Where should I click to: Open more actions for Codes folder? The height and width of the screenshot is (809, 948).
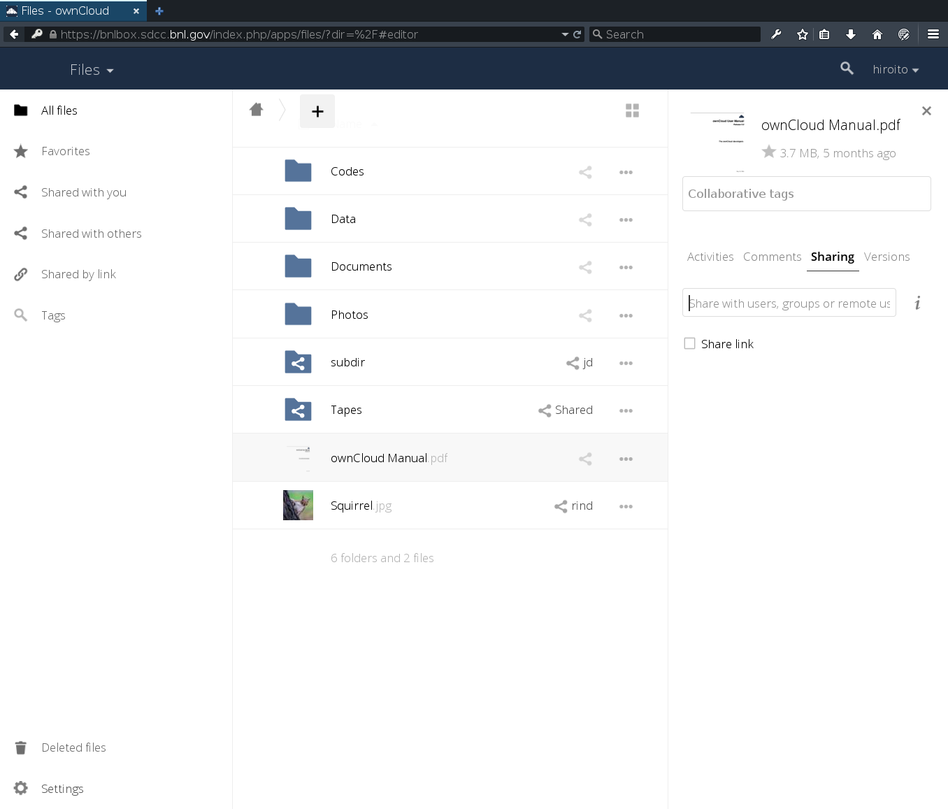pyautogui.click(x=626, y=172)
